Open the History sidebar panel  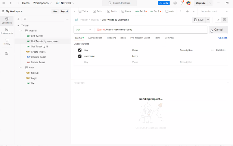(7, 42)
